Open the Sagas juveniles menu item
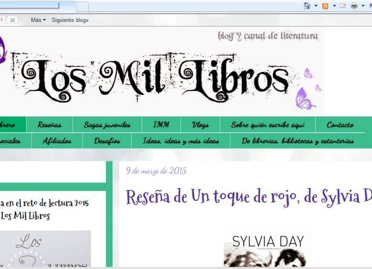The height and width of the screenshot is (269, 372). (107, 125)
